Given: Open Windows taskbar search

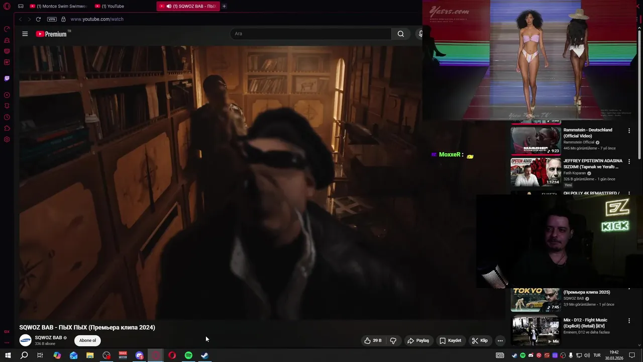Looking at the screenshot, I should pyautogui.click(x=24, y=355).
